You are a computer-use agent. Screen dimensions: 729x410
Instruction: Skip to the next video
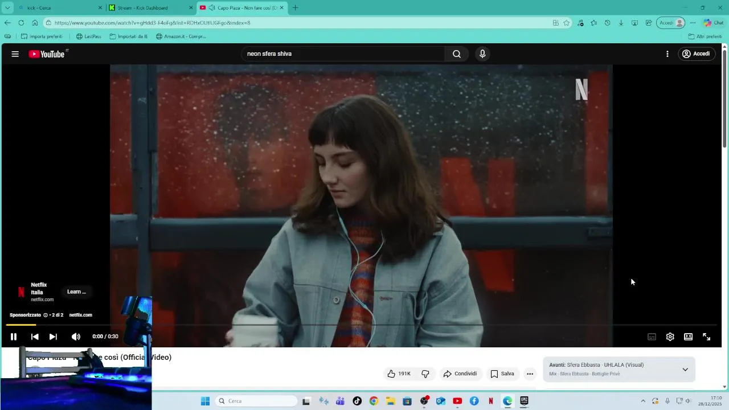[x=53, y=337]
